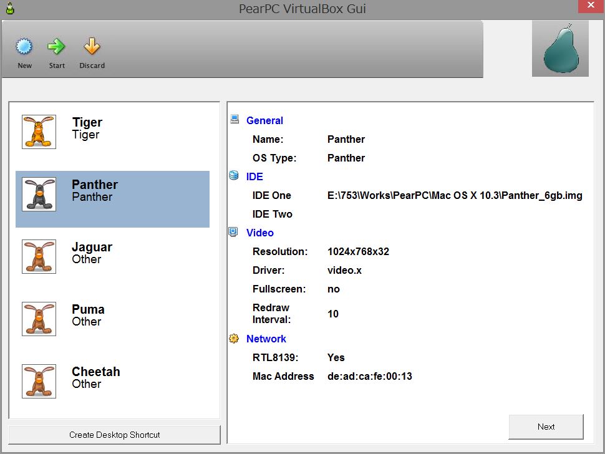Open the General settings link
Image resolution: width=605 pixels, height=454 pixels.
click(264, 121)
